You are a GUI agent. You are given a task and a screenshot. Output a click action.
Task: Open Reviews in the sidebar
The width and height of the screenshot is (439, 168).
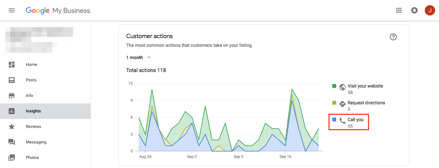click(x=45, y=127)
